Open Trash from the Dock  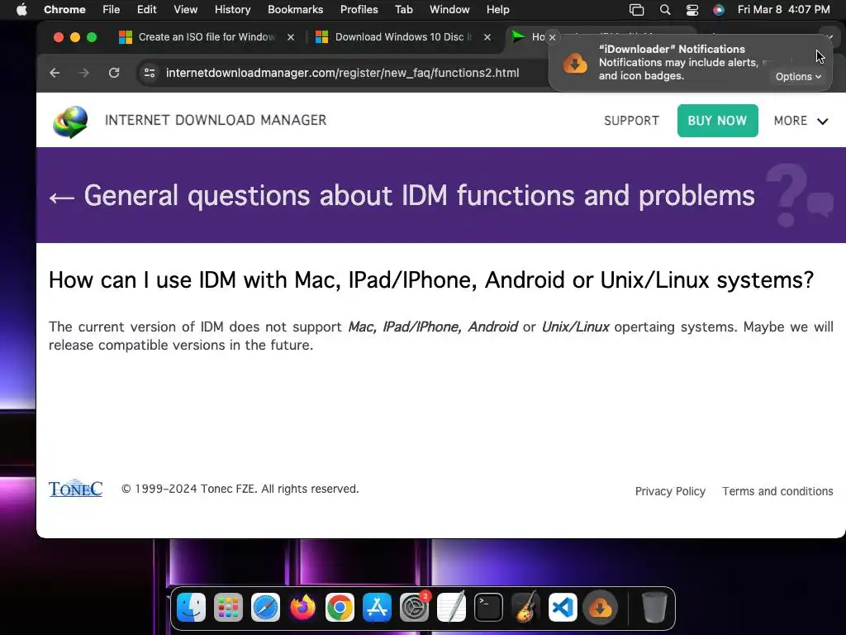point(654,608)
